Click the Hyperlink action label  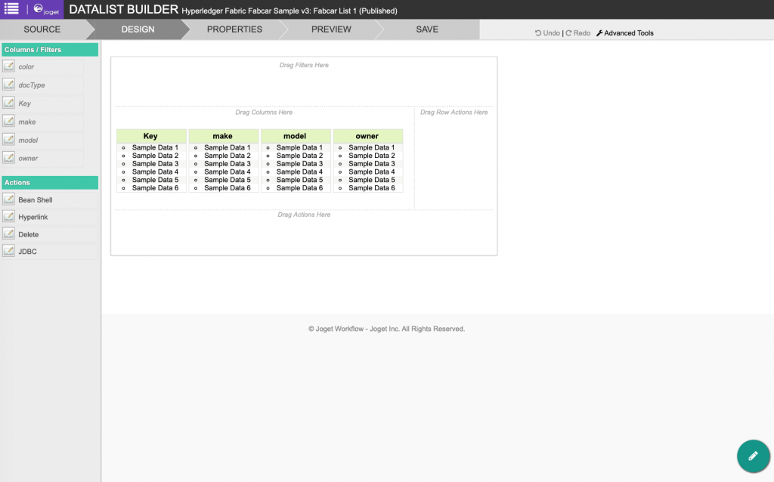coord(33,217)
